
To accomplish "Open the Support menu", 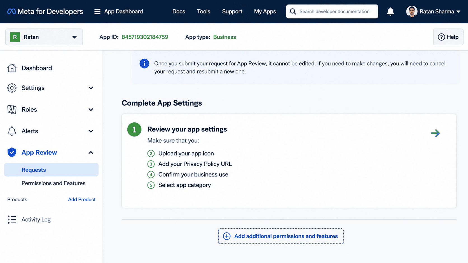I will 232,11.
